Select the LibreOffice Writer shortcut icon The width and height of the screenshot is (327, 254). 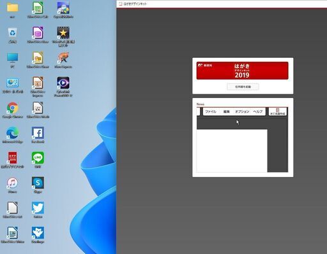pos(13,235)
